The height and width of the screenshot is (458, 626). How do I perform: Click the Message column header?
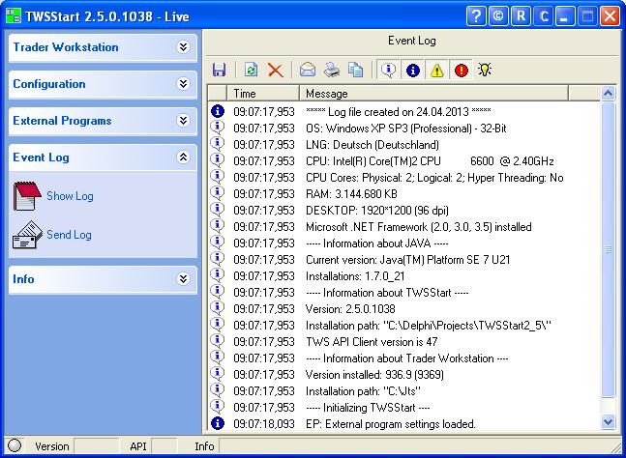click(x=433, y=94)
